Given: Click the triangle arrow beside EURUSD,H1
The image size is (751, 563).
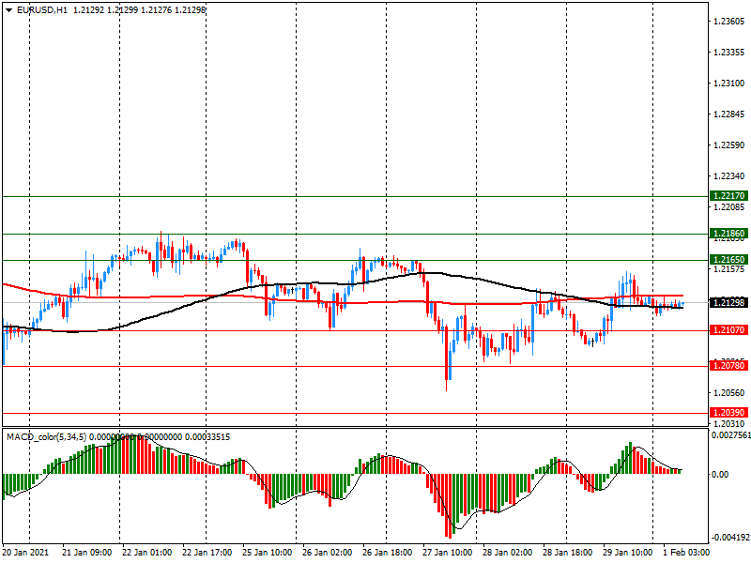Looking at the screenshot, I should (8, 9).
